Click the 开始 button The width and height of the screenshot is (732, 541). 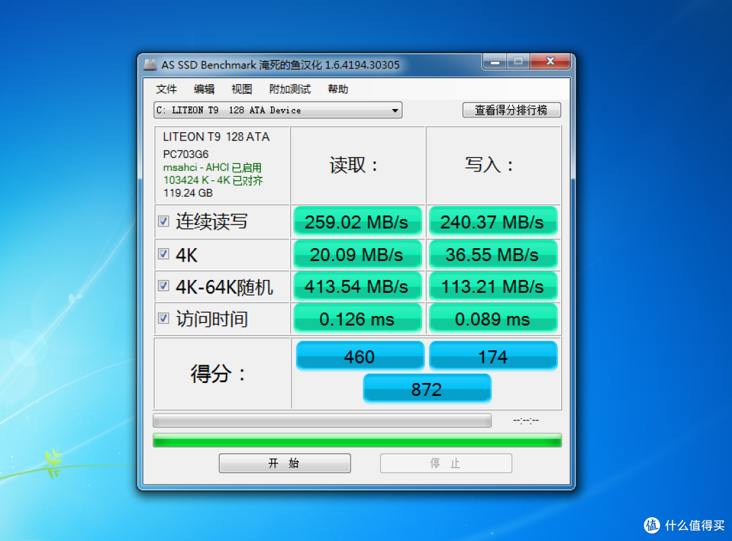pyautogui.click(x=285, y=463)
